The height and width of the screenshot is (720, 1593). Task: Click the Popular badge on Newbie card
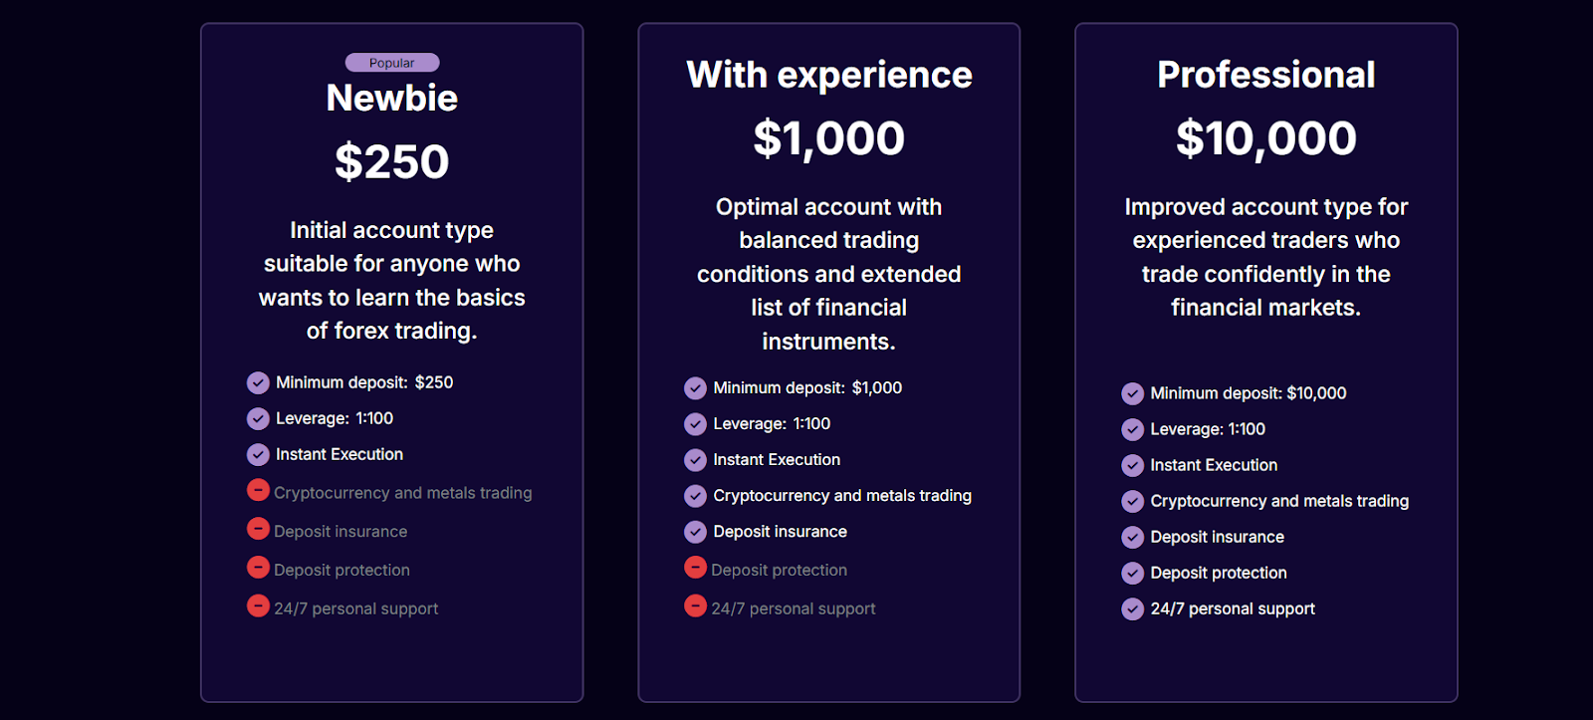click(392, 63)
